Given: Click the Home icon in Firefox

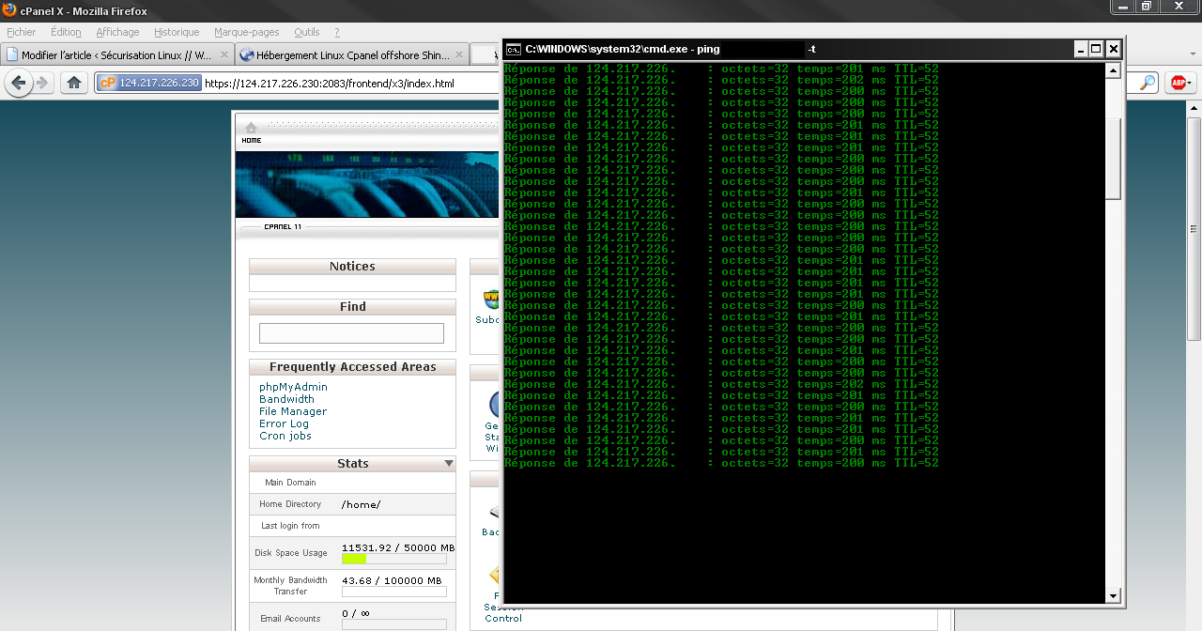Looking at the screenshot, I should 74,82.
